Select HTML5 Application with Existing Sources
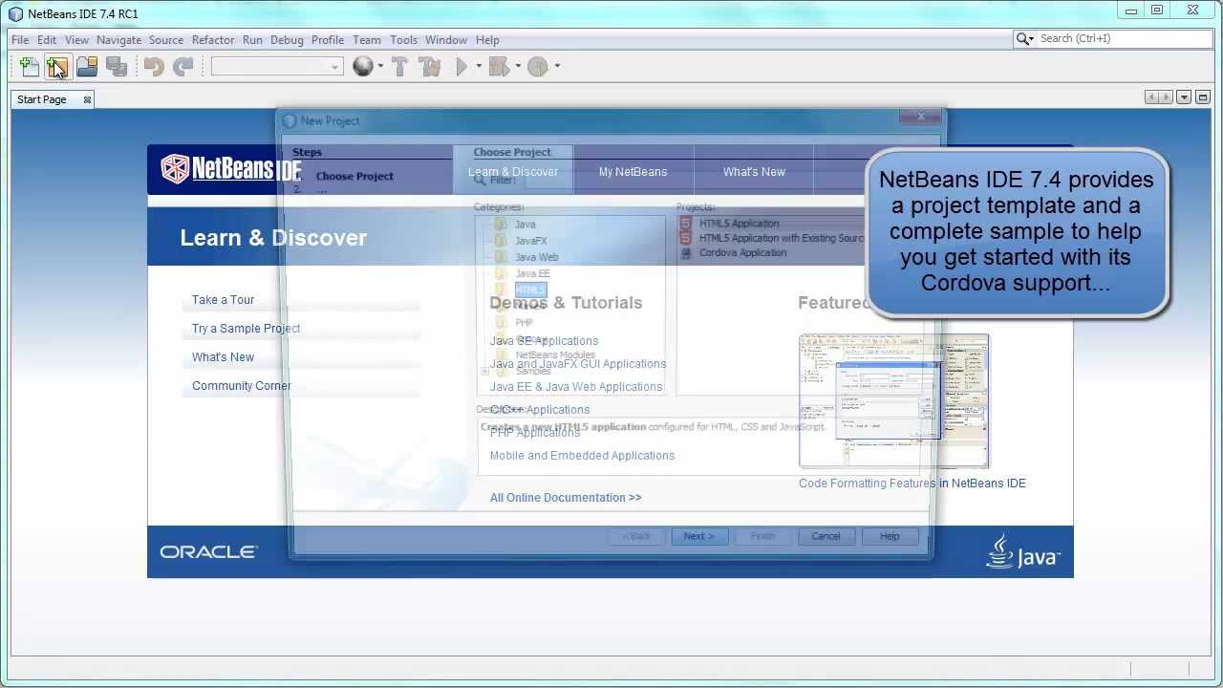 [782, 238]
